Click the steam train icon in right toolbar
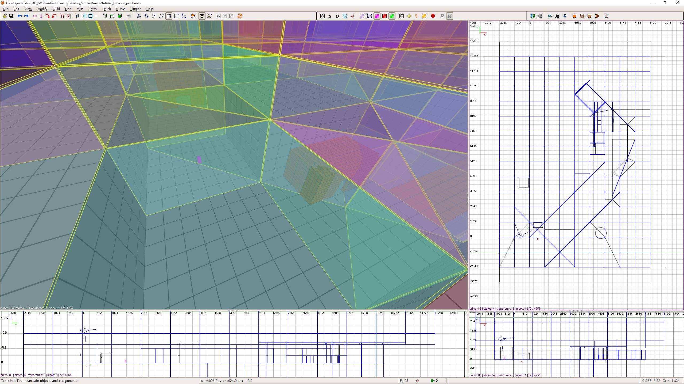The width and height of the screenshot is (684, 384). click(557, 16)
